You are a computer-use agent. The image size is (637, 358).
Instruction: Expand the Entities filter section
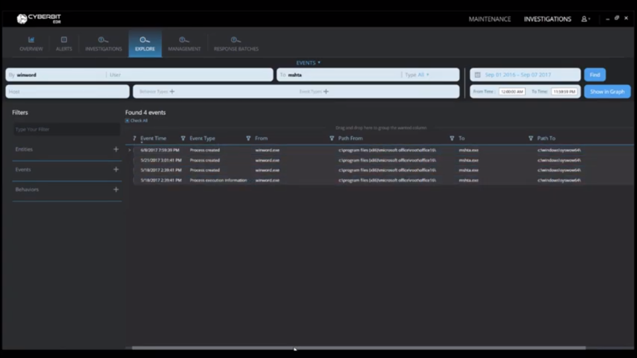pos(116,150)
